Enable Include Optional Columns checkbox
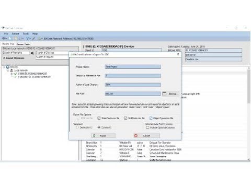Viewport: 251px width, 188px height. [x=147, y=127]
